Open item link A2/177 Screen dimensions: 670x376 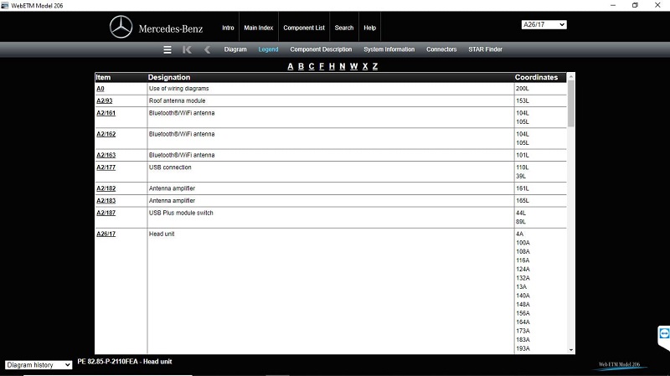106,167
